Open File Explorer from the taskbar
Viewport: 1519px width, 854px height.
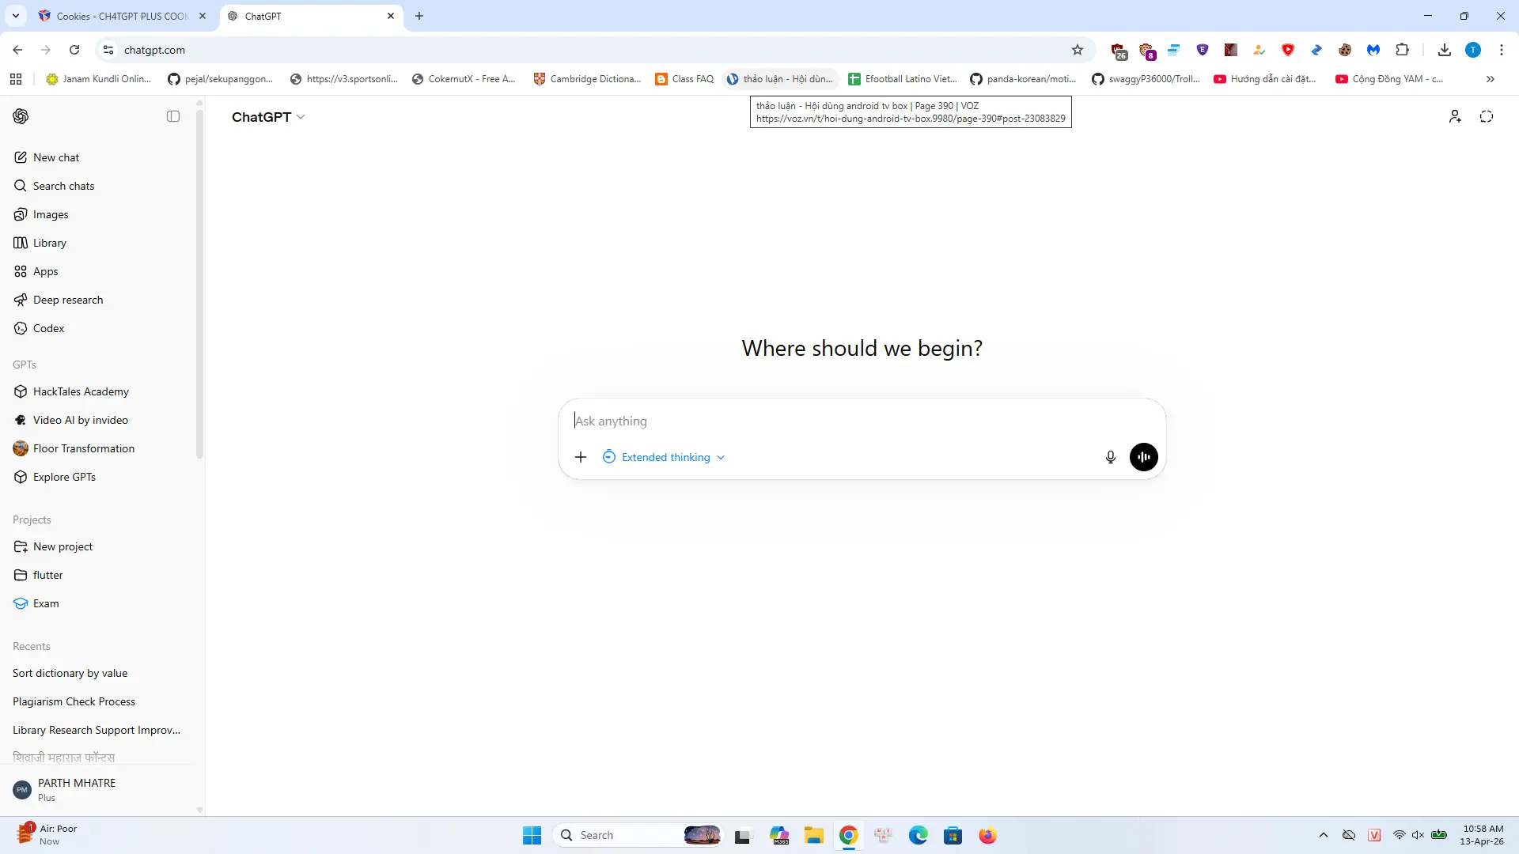tap(814, 835)
